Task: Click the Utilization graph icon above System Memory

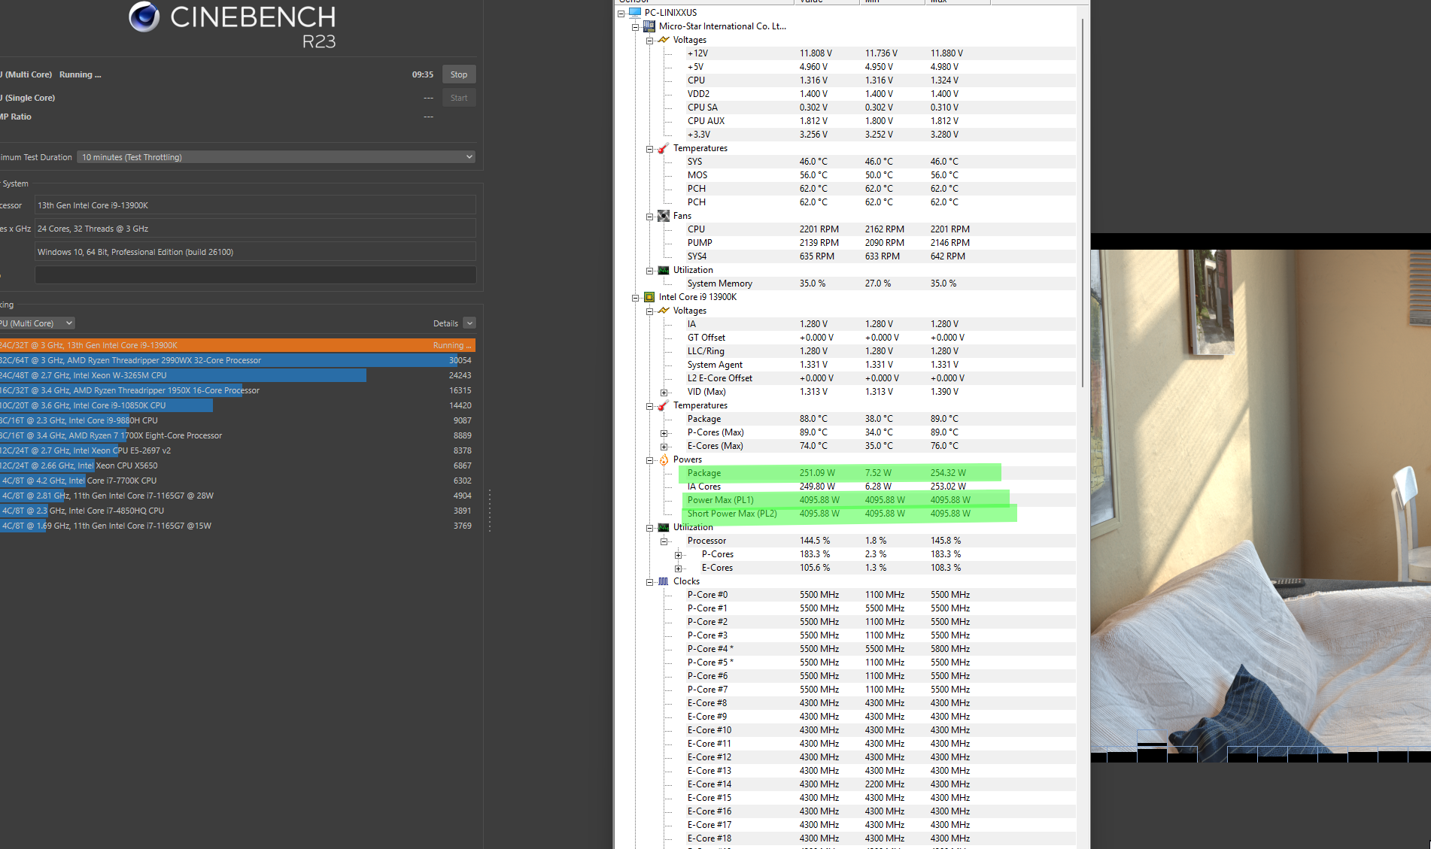Action: 663,270
